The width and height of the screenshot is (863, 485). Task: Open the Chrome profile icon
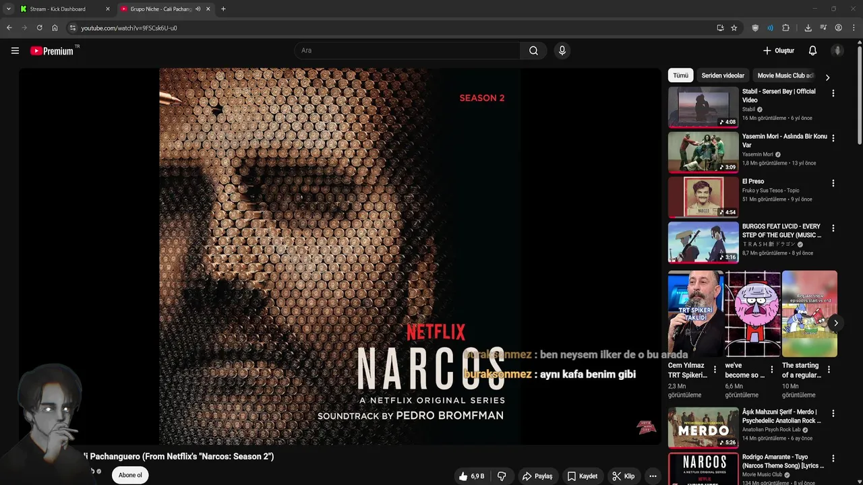[838, 28]
